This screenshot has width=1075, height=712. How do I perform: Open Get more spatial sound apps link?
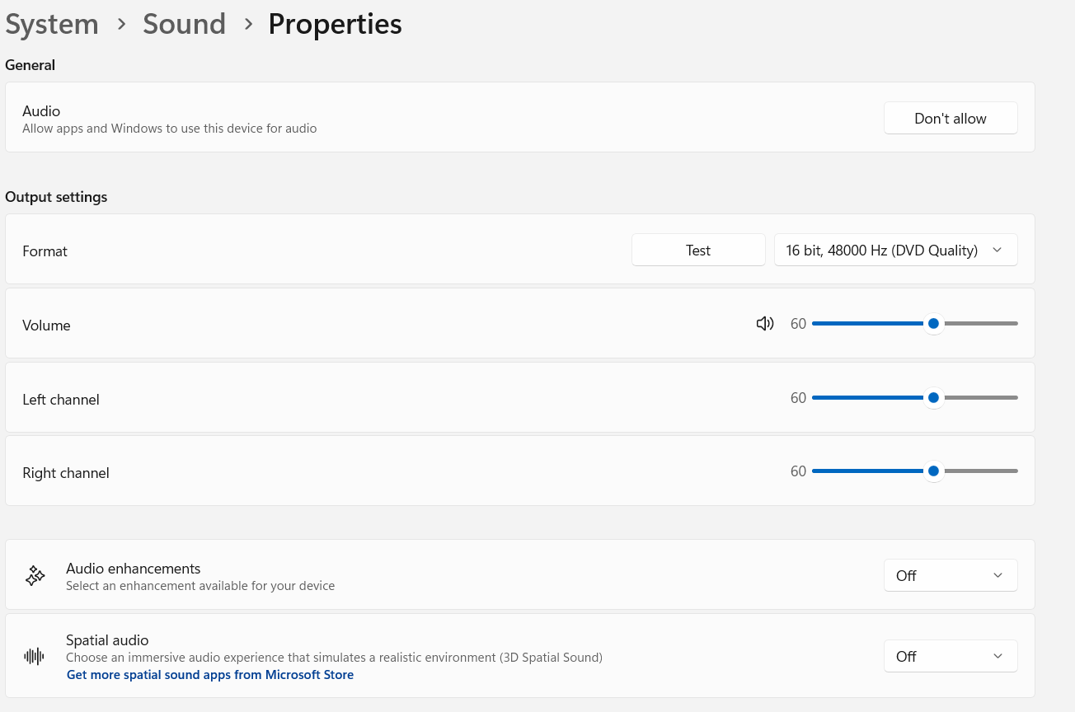pos(210,675)
